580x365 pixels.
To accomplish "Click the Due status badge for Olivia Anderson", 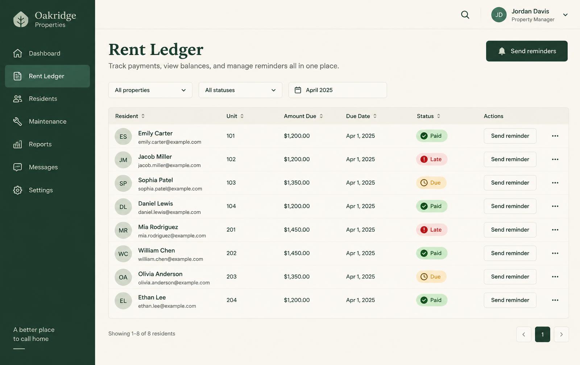I will tap(431, 277).
